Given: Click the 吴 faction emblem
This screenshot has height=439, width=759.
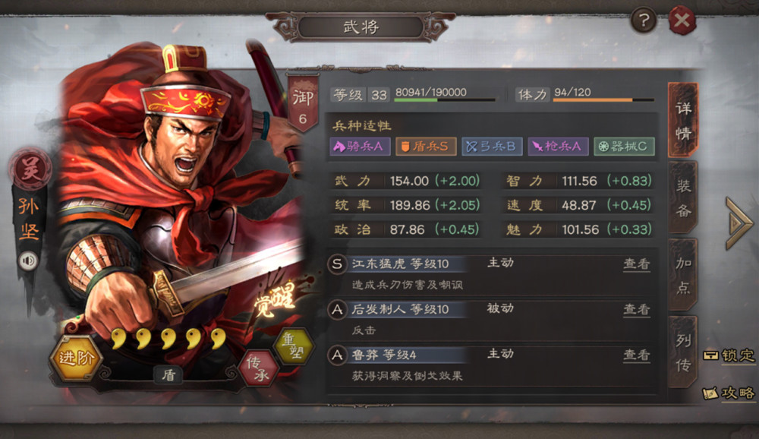Looking at the screenshot, I should tap(30, 169).
